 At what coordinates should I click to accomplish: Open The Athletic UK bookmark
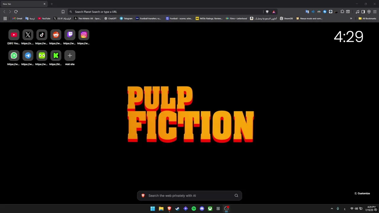pos(88,18)
